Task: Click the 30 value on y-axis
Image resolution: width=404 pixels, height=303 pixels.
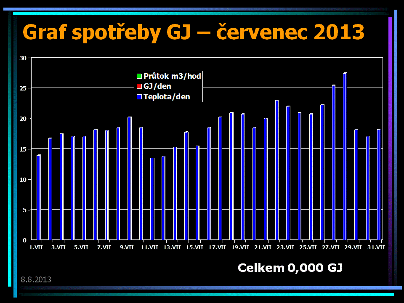Action: click(x=23, y=58)
